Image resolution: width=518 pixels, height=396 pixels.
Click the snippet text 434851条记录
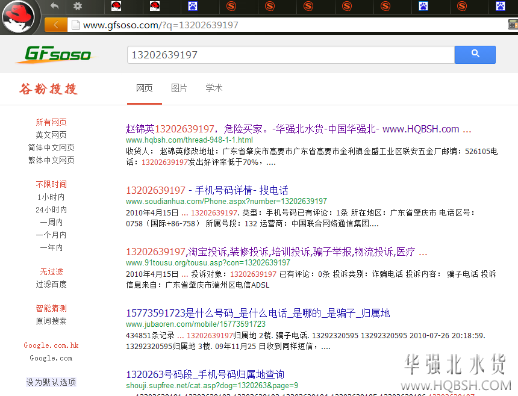pos(150,335)
